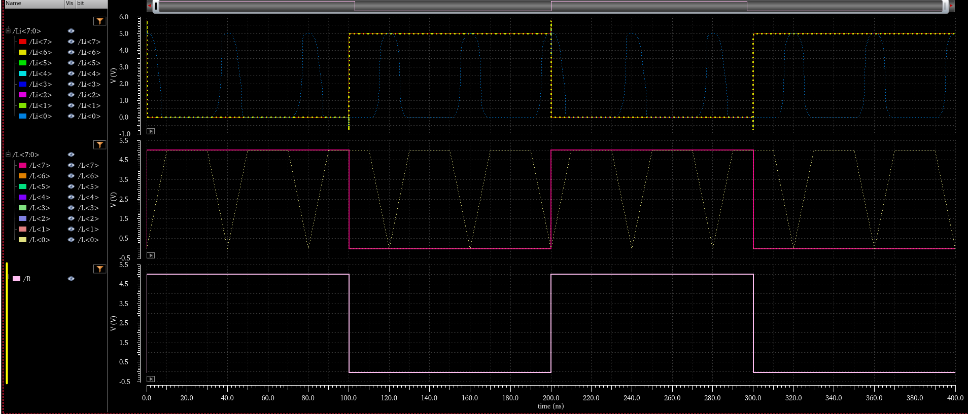968x414 pixels.
Task: Hide the /L<0> trace using its eye icon
Action: click(x=71, y=240)
